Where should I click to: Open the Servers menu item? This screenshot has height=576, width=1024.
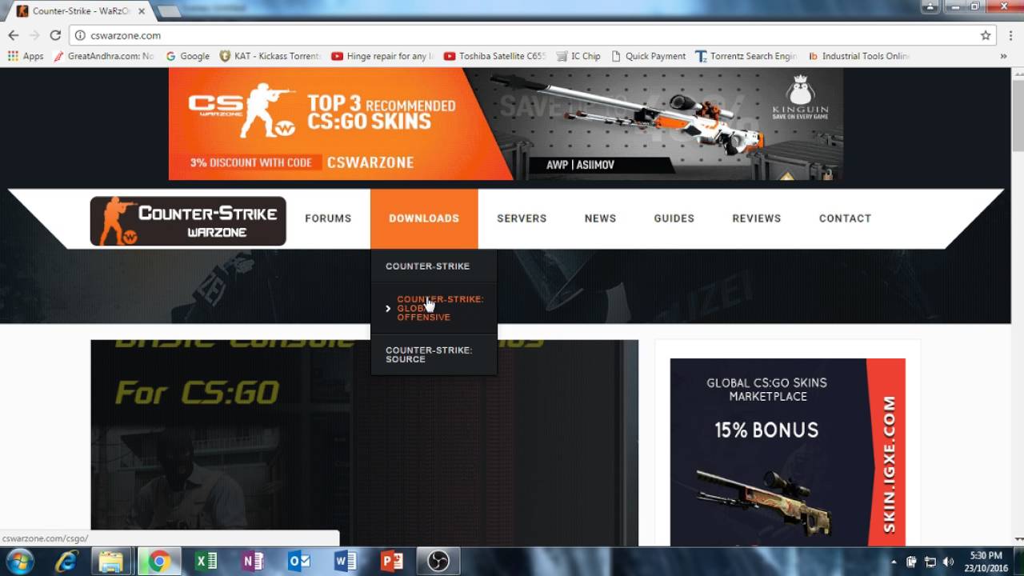[x=522, y=218]
